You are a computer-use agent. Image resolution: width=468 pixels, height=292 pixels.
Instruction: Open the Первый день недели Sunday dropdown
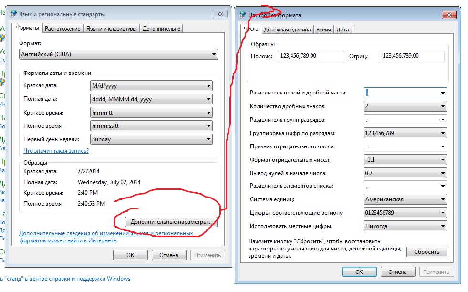tap(151, 139)
